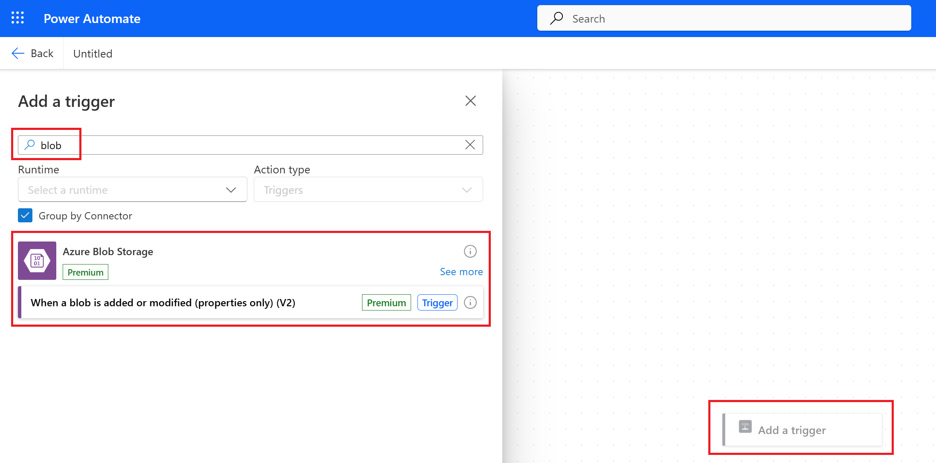Image resolution: width=936 pixels, height=463 pixels.
Task: Click the trigger placeholder icon on canvas
Action: [x=745, y=426]
